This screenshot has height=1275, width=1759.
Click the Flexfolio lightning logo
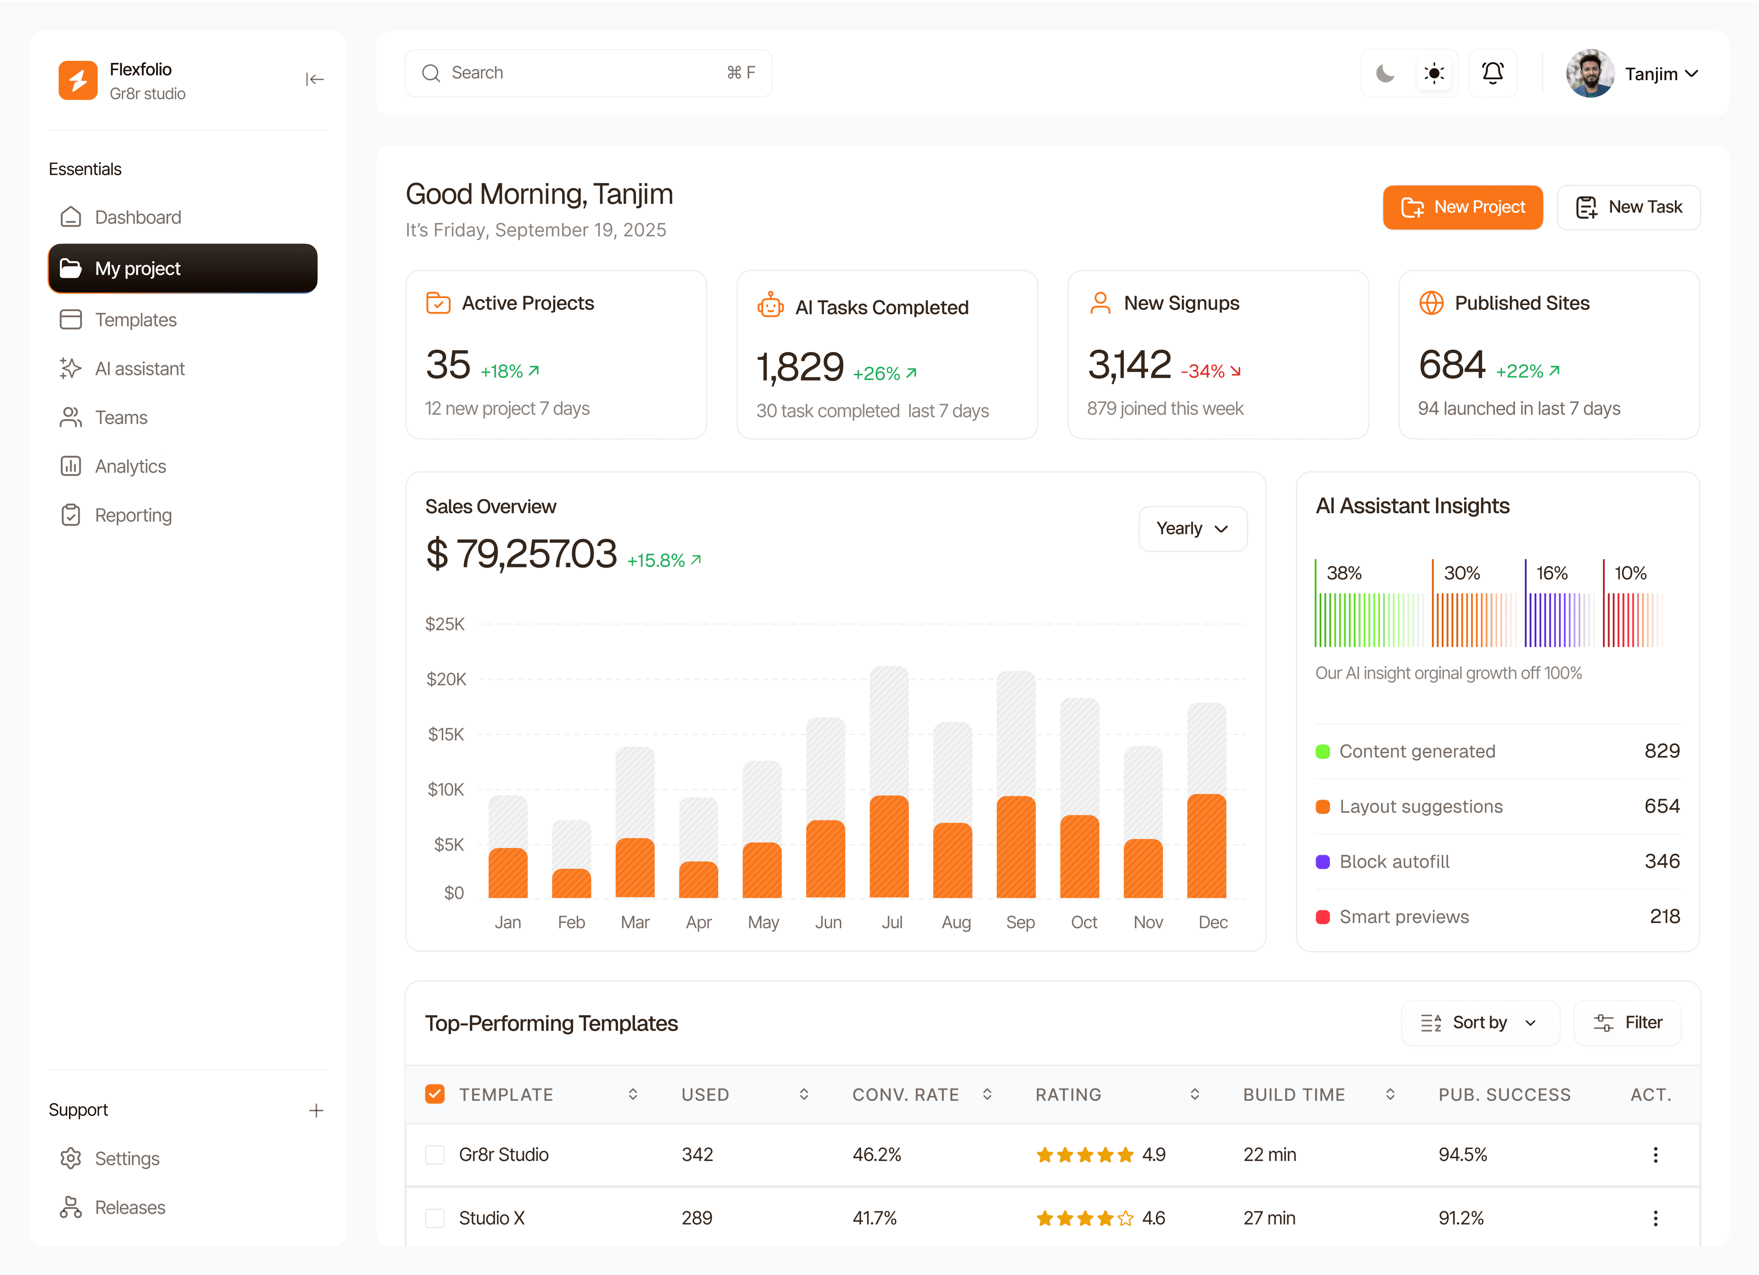click(x=78, y=81)
